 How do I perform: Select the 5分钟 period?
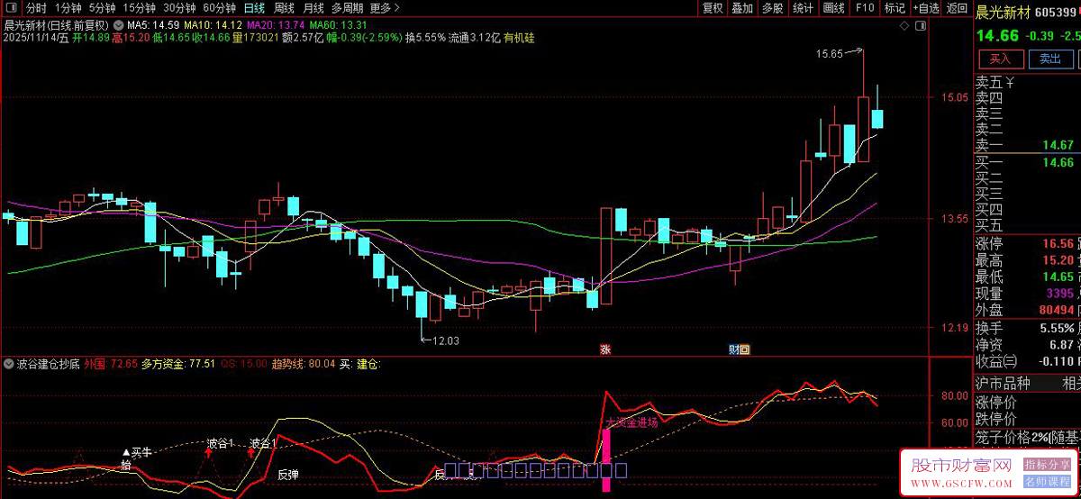tap(102, 8)
